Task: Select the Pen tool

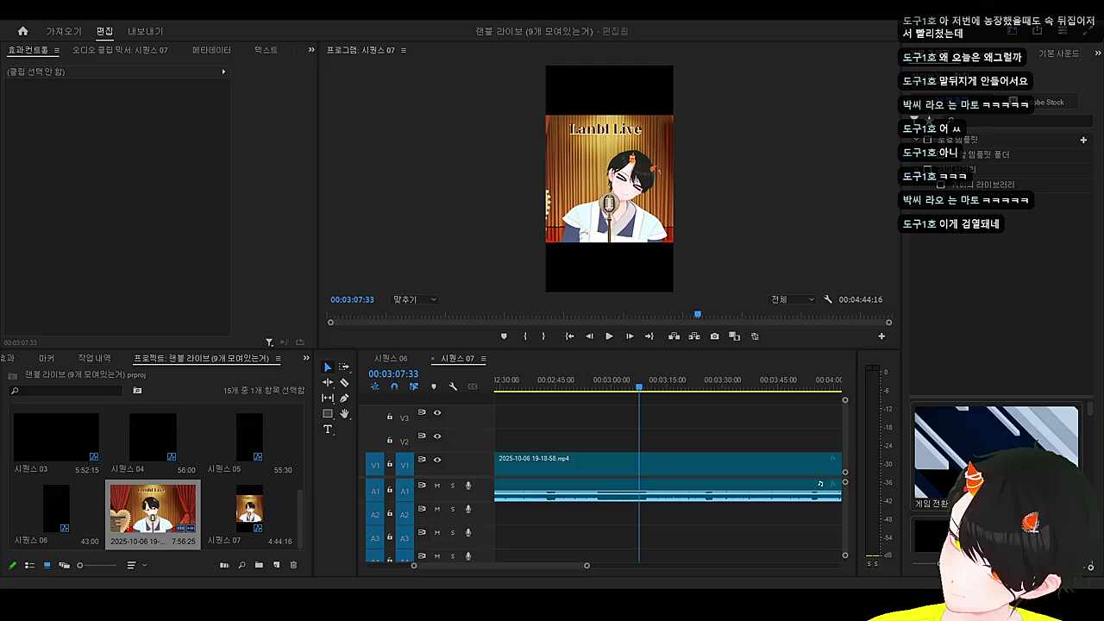Action: 344,398
